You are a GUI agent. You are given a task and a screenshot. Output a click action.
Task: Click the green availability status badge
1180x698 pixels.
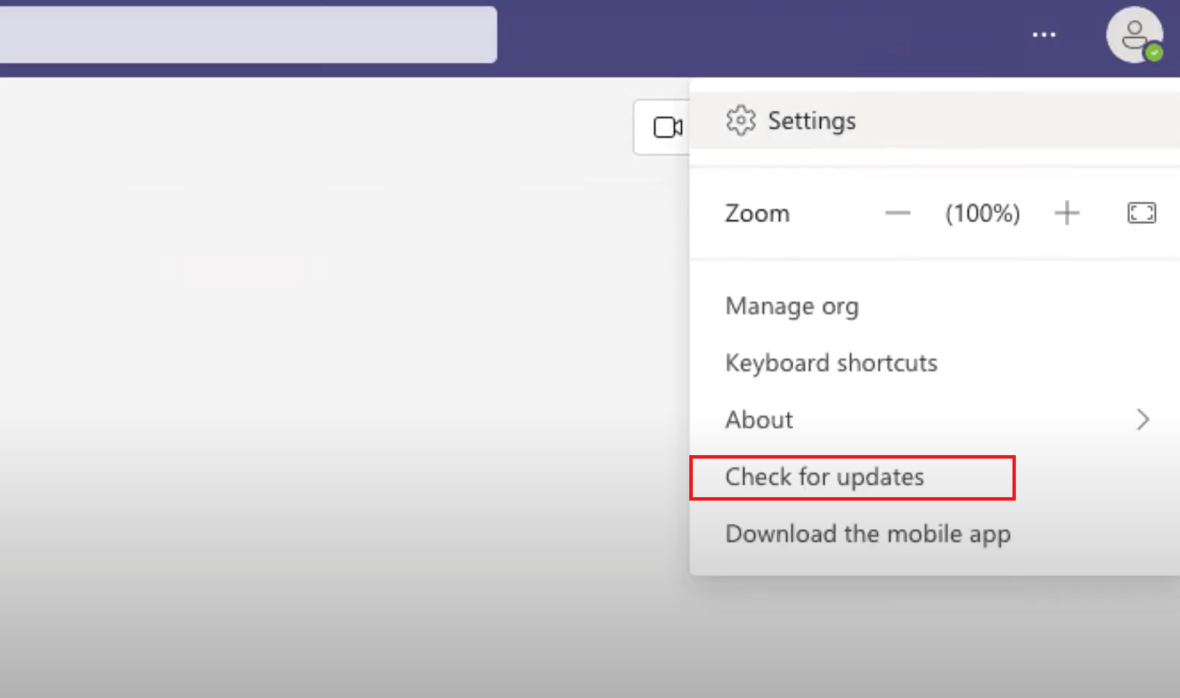[1154, 52]
